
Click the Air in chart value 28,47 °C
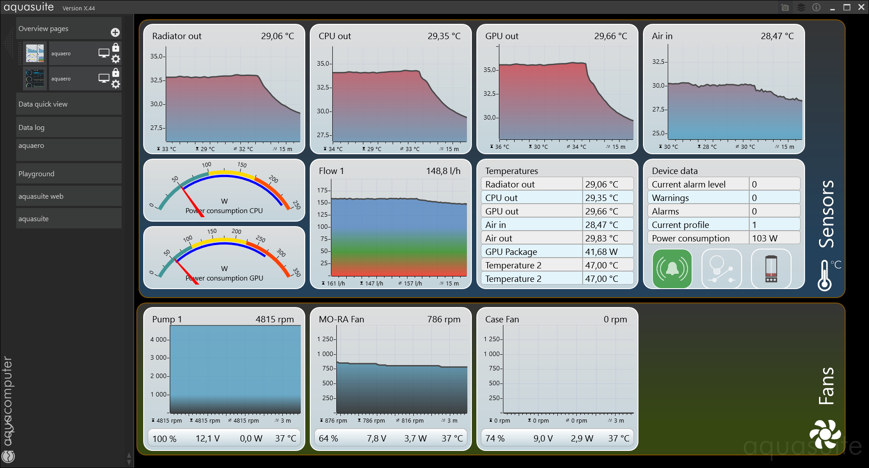(x=777, y=36)
